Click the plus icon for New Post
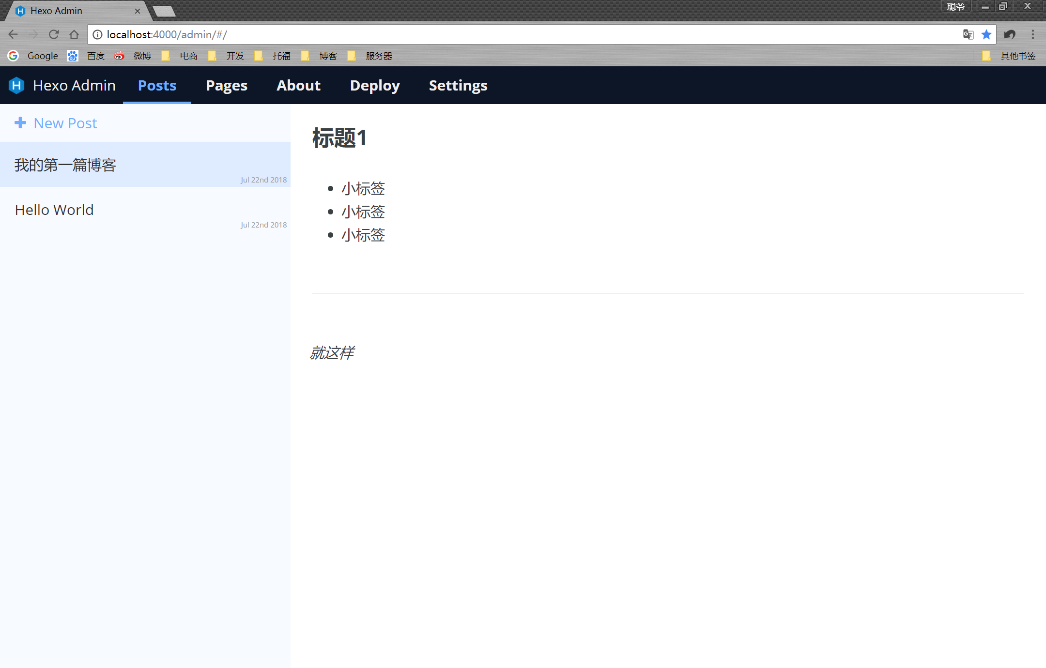 [x=20, y=123]
